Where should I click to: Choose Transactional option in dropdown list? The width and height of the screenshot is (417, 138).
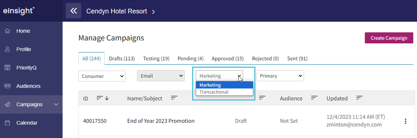[225, 92]
